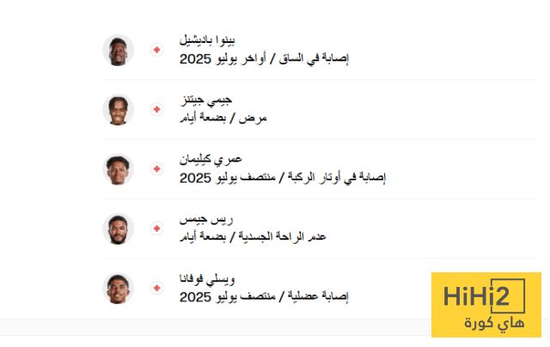Click the red injury icon beside بينوا باديشيل
This screenshot has width=550, height=347.
pos(156,51)
